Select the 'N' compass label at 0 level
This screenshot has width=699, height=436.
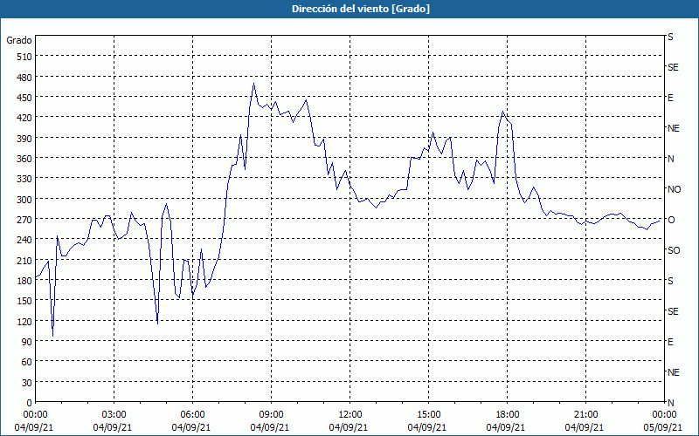click(x=670, y=403)
